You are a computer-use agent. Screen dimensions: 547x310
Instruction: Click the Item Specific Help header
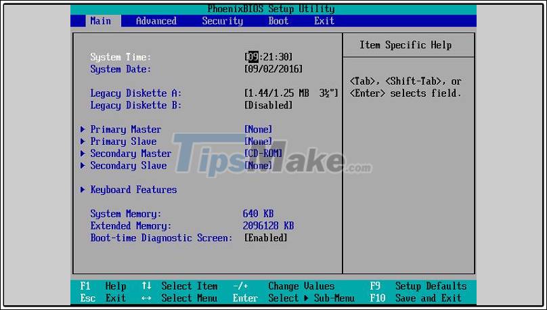[406, 45]
